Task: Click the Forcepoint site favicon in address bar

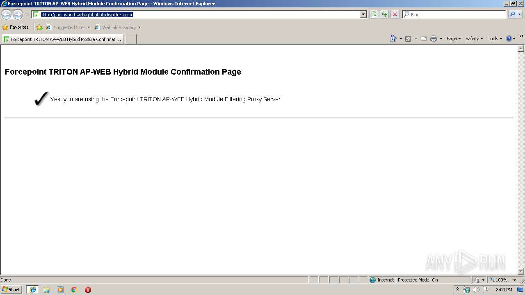Action: (x=36, y=15)
